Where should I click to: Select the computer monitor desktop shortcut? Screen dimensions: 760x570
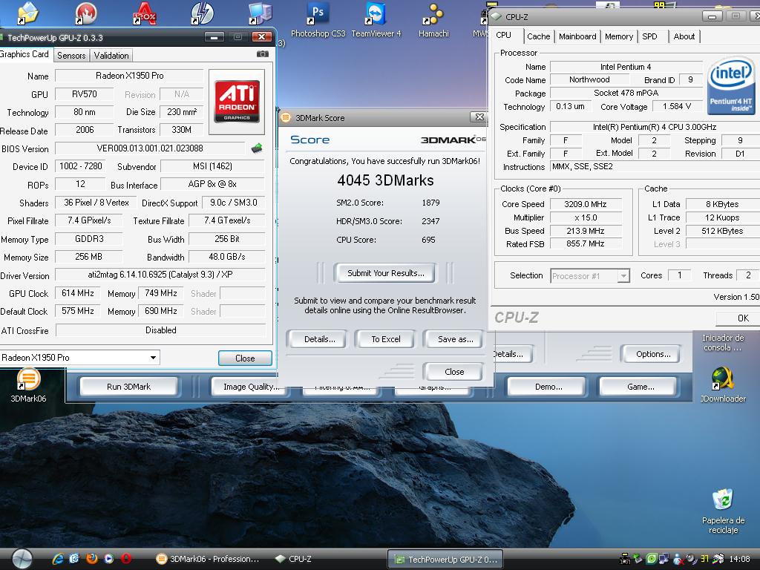coord(261,13)
